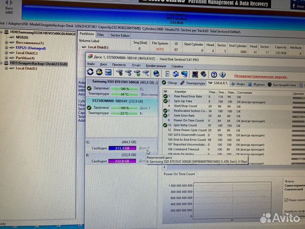The image size is (305, 229).
Task: Click the back arrow in DiskGenius top-left
Action: 7,3
